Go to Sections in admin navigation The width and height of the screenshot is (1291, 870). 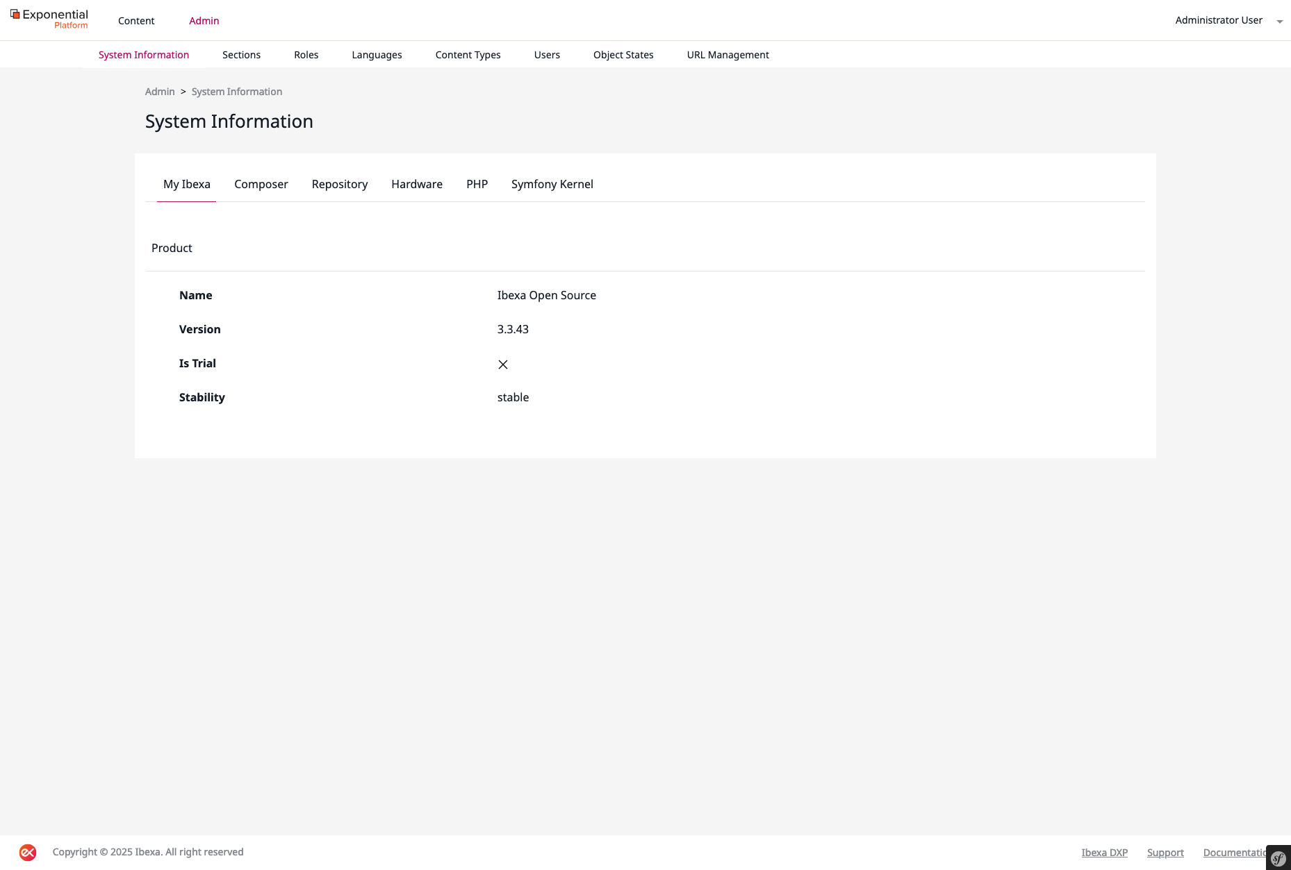(x=241, y=55)
